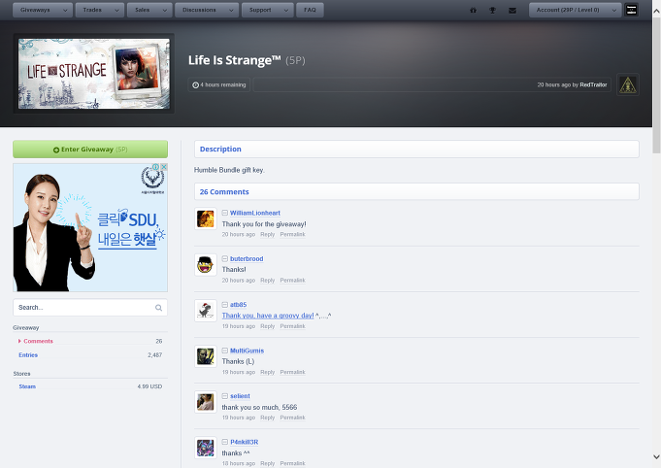Image resolution: width=661 pixels, height=468 pixels.
Task: Open the Entries sidebar link
Action: (x=28, y=355)
